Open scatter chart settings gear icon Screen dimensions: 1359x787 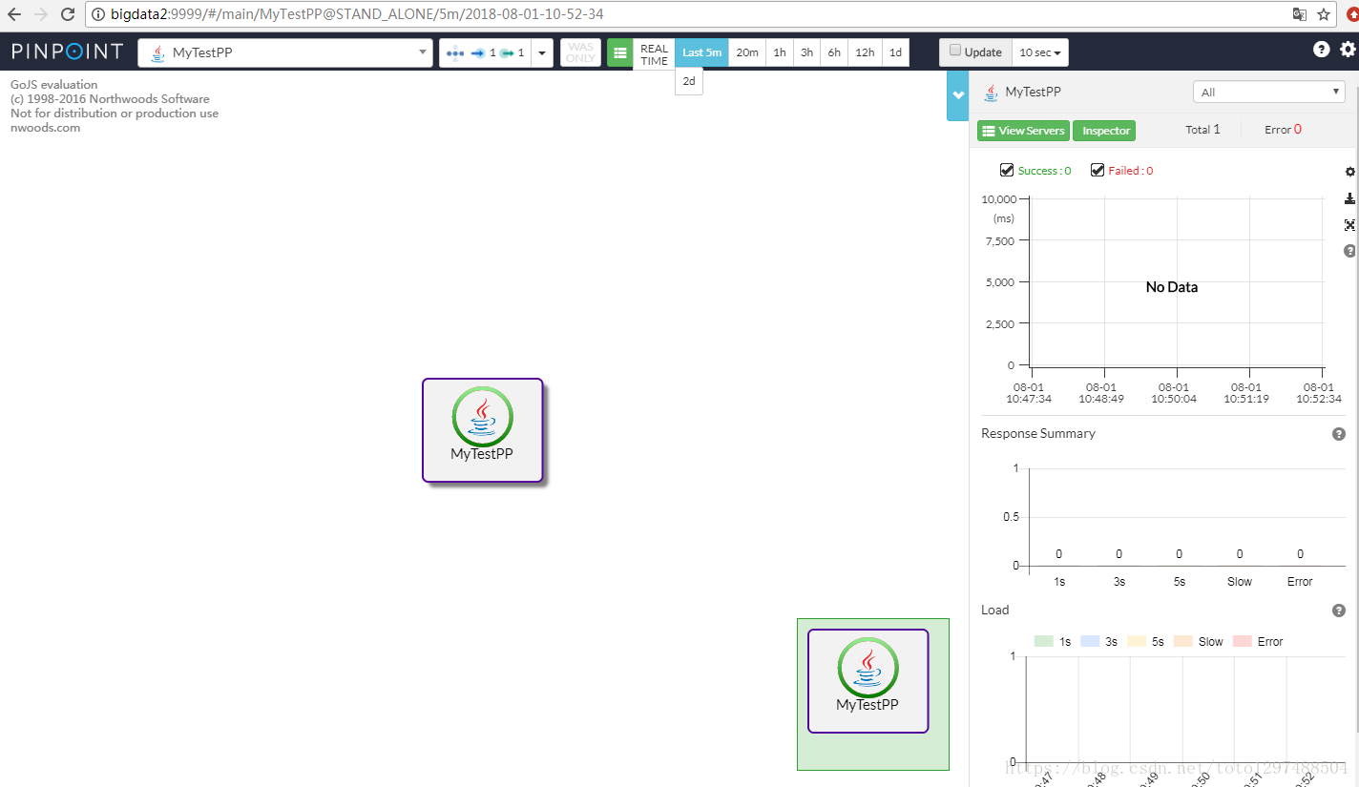tap(1349, 172)
